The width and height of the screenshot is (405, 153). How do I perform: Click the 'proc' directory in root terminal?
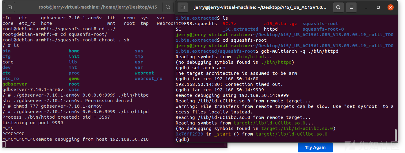coord(74,73)
